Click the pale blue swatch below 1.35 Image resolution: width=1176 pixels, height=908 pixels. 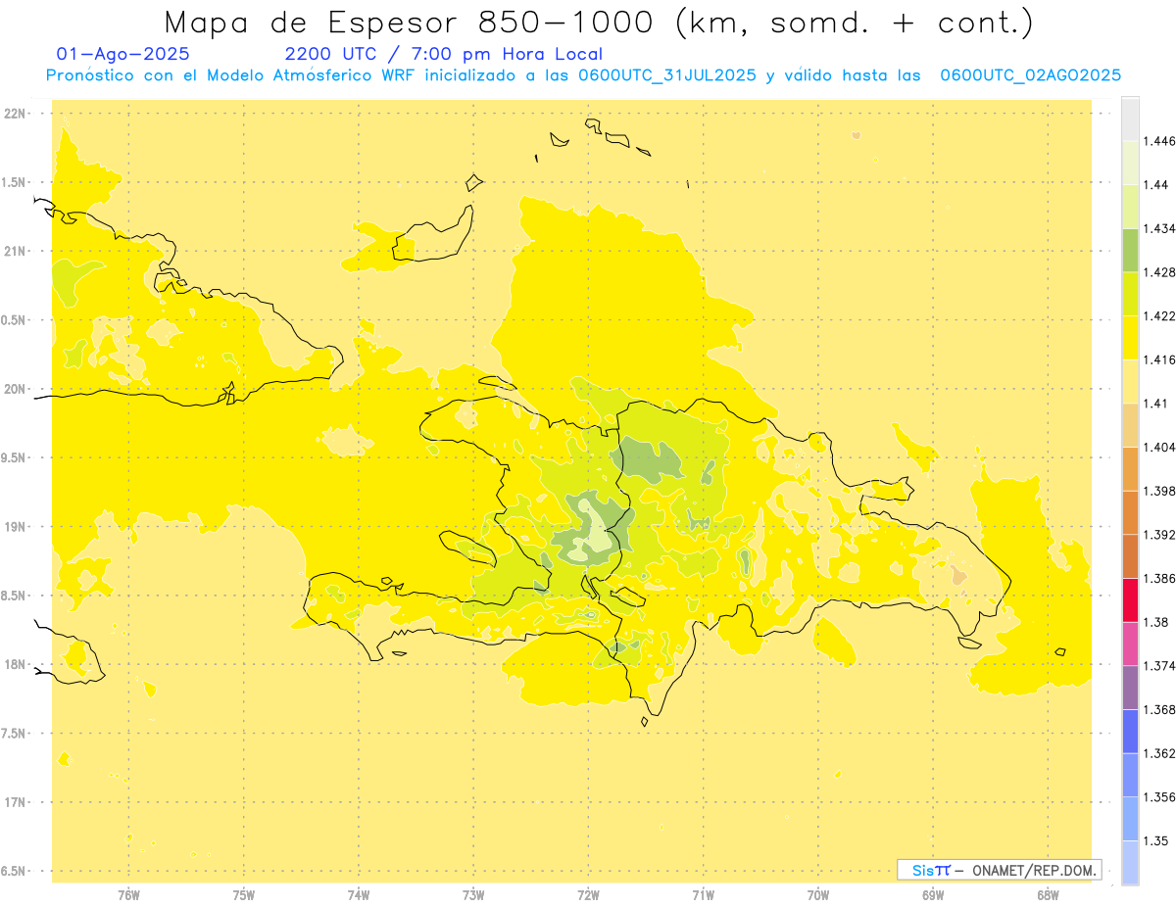[x=1130, y=863]
